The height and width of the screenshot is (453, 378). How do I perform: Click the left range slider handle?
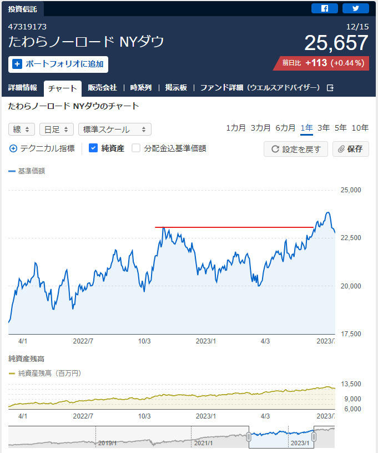click(x=249, y=437)
